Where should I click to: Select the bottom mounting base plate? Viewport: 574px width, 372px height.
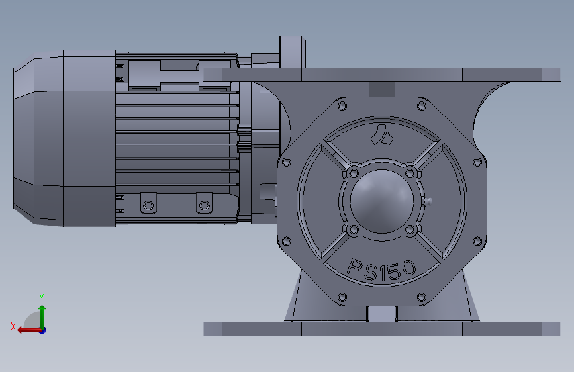(382, 329)
